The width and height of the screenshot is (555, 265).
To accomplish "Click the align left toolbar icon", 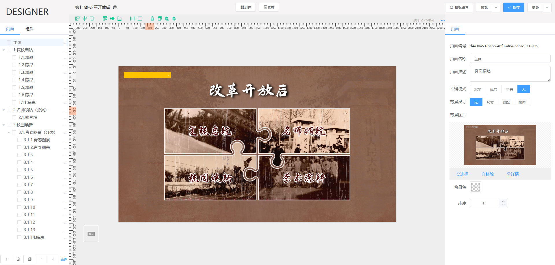I will coord(77,18).
